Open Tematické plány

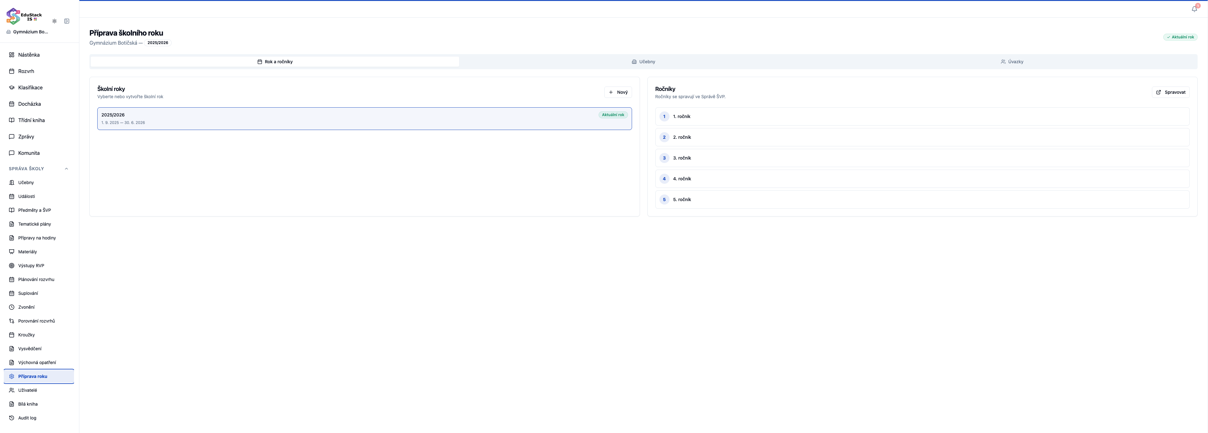click(x=39, y=224)
